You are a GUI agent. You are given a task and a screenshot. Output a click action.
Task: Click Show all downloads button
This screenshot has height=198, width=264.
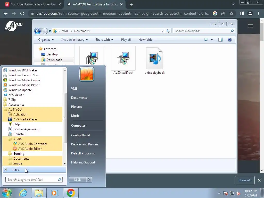click(244, 180)
